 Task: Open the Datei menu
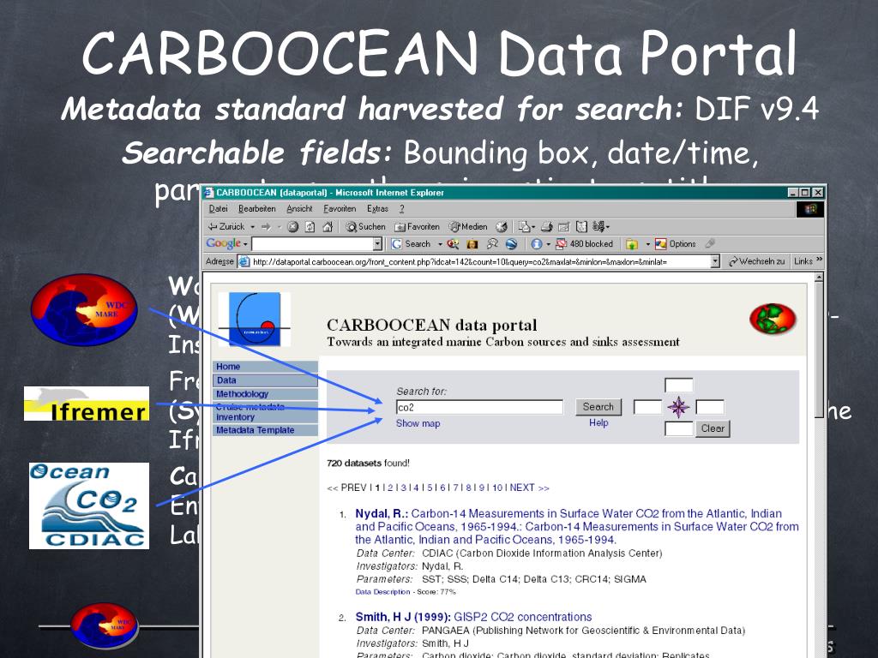tap(219, 209)
